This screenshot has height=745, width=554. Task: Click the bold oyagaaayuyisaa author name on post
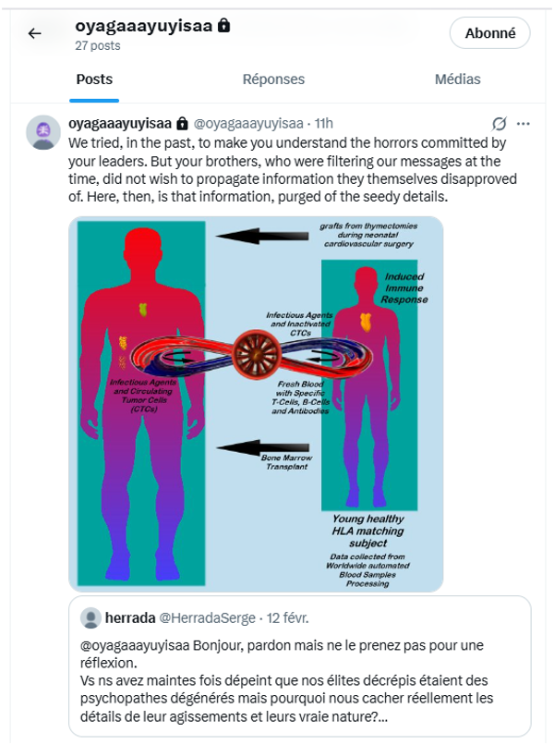pyautogui.click(x=120, y=124)
